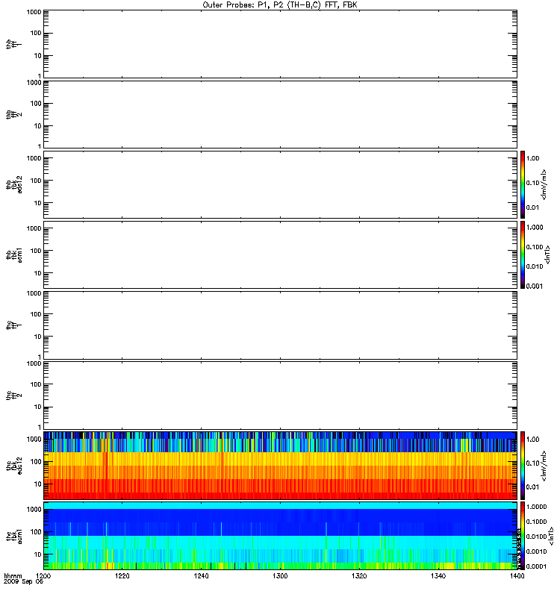This screenshot has height=597, width=560.
Task: Click the color bar beside thc fbk edc12
Action: click(523, 465)
